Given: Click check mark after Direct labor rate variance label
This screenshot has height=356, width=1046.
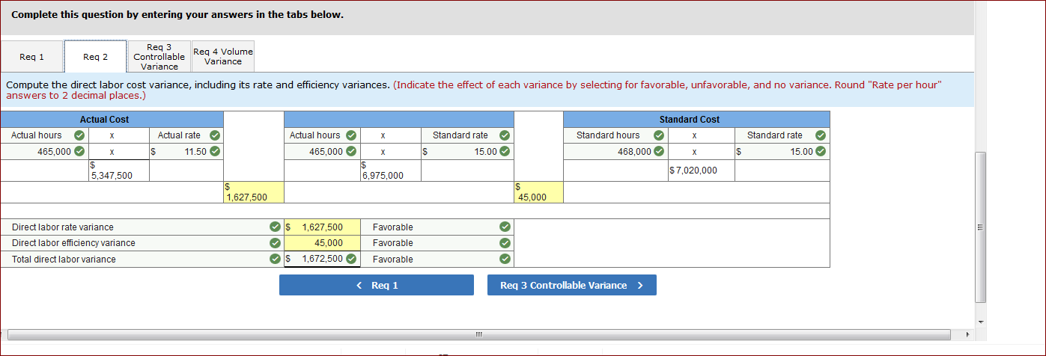Looking at the screenshot, I should 276,227.
